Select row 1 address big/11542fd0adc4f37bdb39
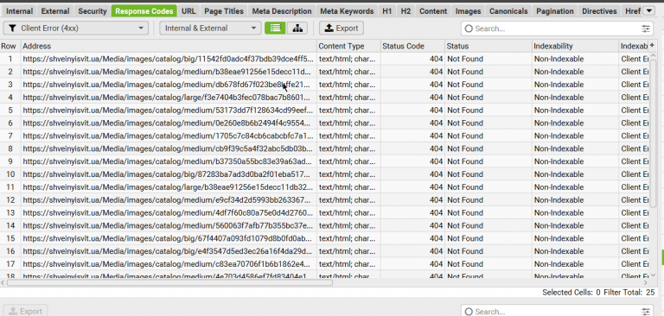The height and width of the screenshot is (316, 664). point(169,59)
